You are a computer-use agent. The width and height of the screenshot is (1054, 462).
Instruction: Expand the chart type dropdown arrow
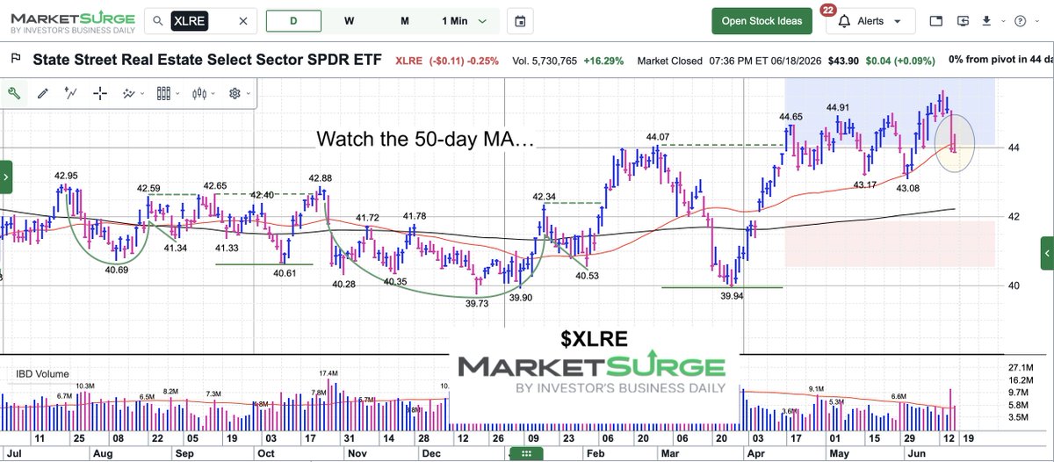[213, 93]
